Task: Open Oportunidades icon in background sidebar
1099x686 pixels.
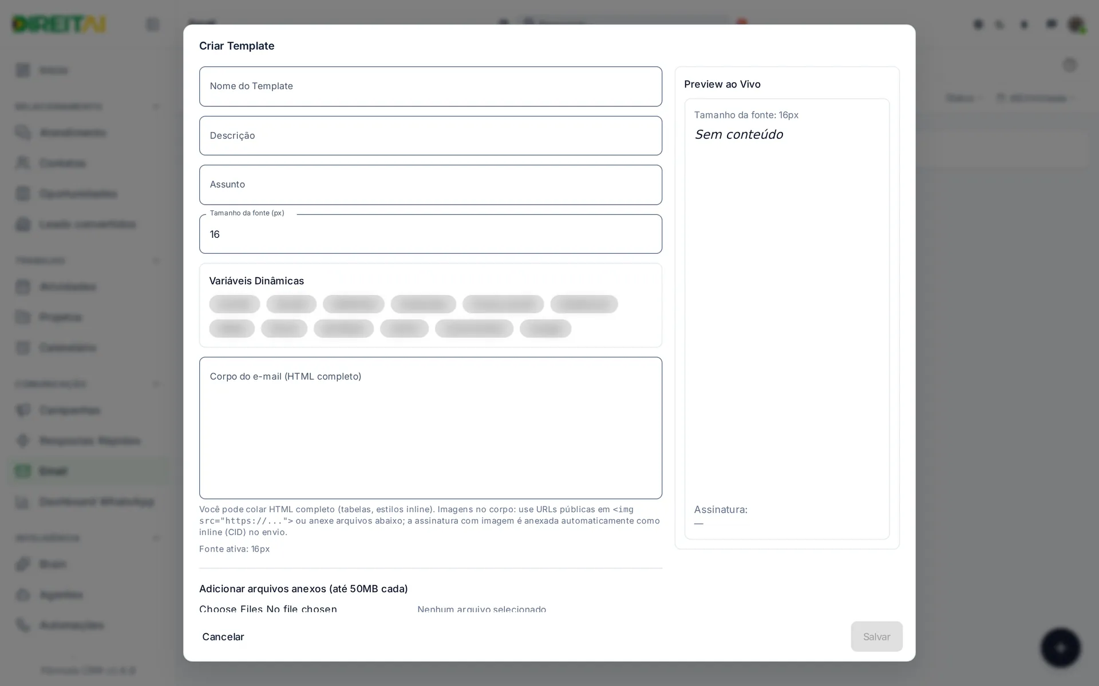Action: pos(23,193)
